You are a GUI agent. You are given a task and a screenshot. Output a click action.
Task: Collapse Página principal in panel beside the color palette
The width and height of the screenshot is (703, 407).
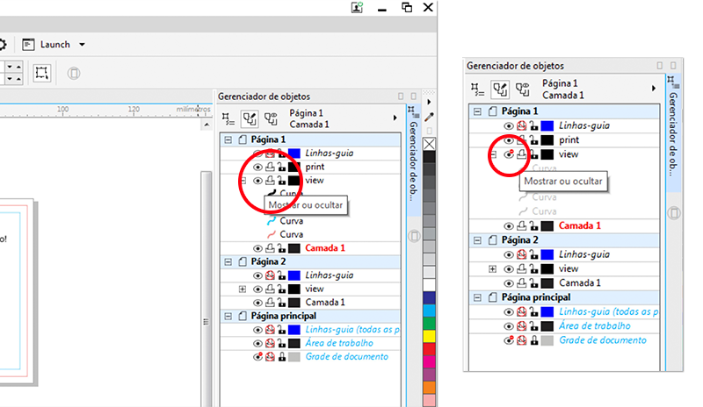pyautogui.click(x=228, y=316)
